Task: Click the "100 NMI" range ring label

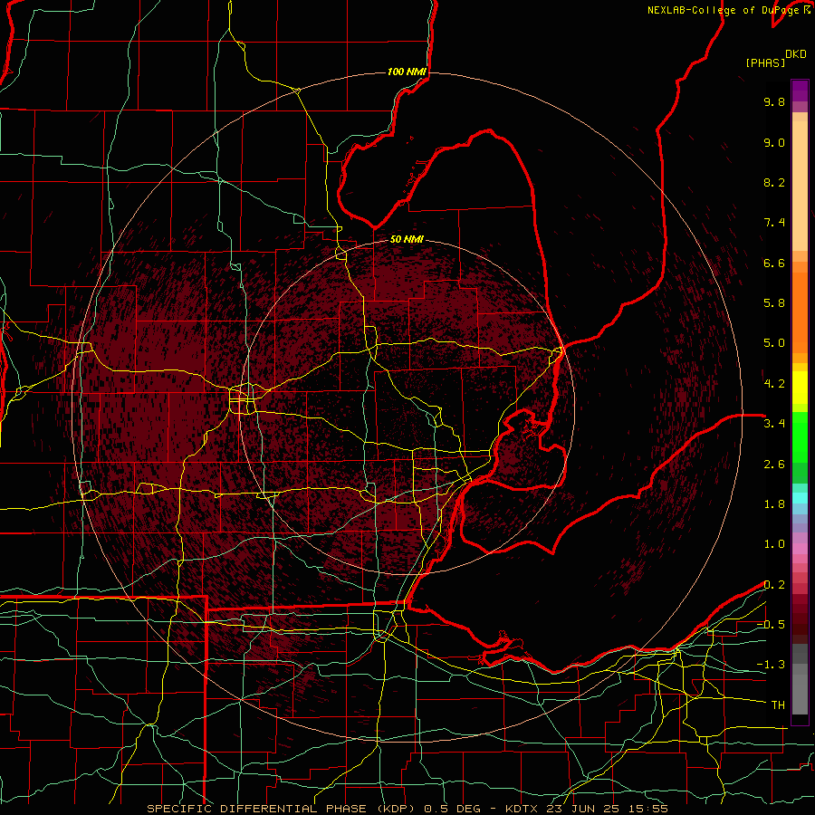Action: coord(407,72)
